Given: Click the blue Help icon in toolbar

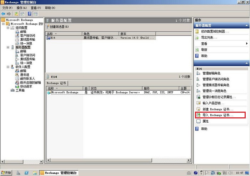Looking at the screenshot, I should click(x=29, y=14).
